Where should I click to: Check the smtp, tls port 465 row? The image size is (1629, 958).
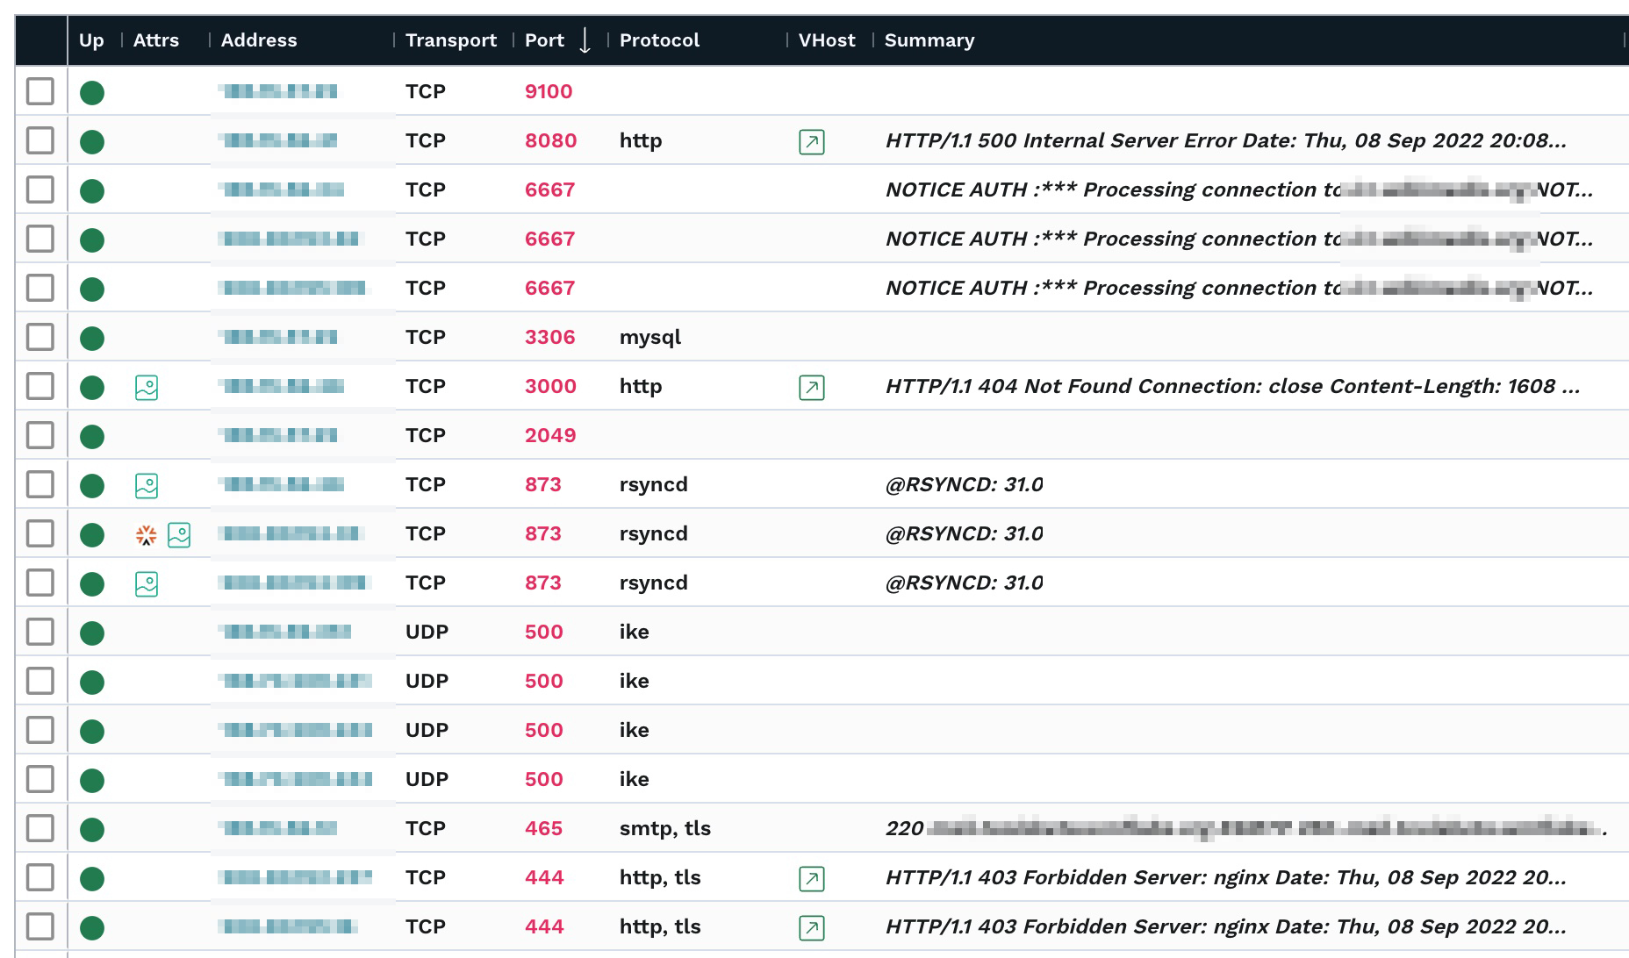coord(40,828)
